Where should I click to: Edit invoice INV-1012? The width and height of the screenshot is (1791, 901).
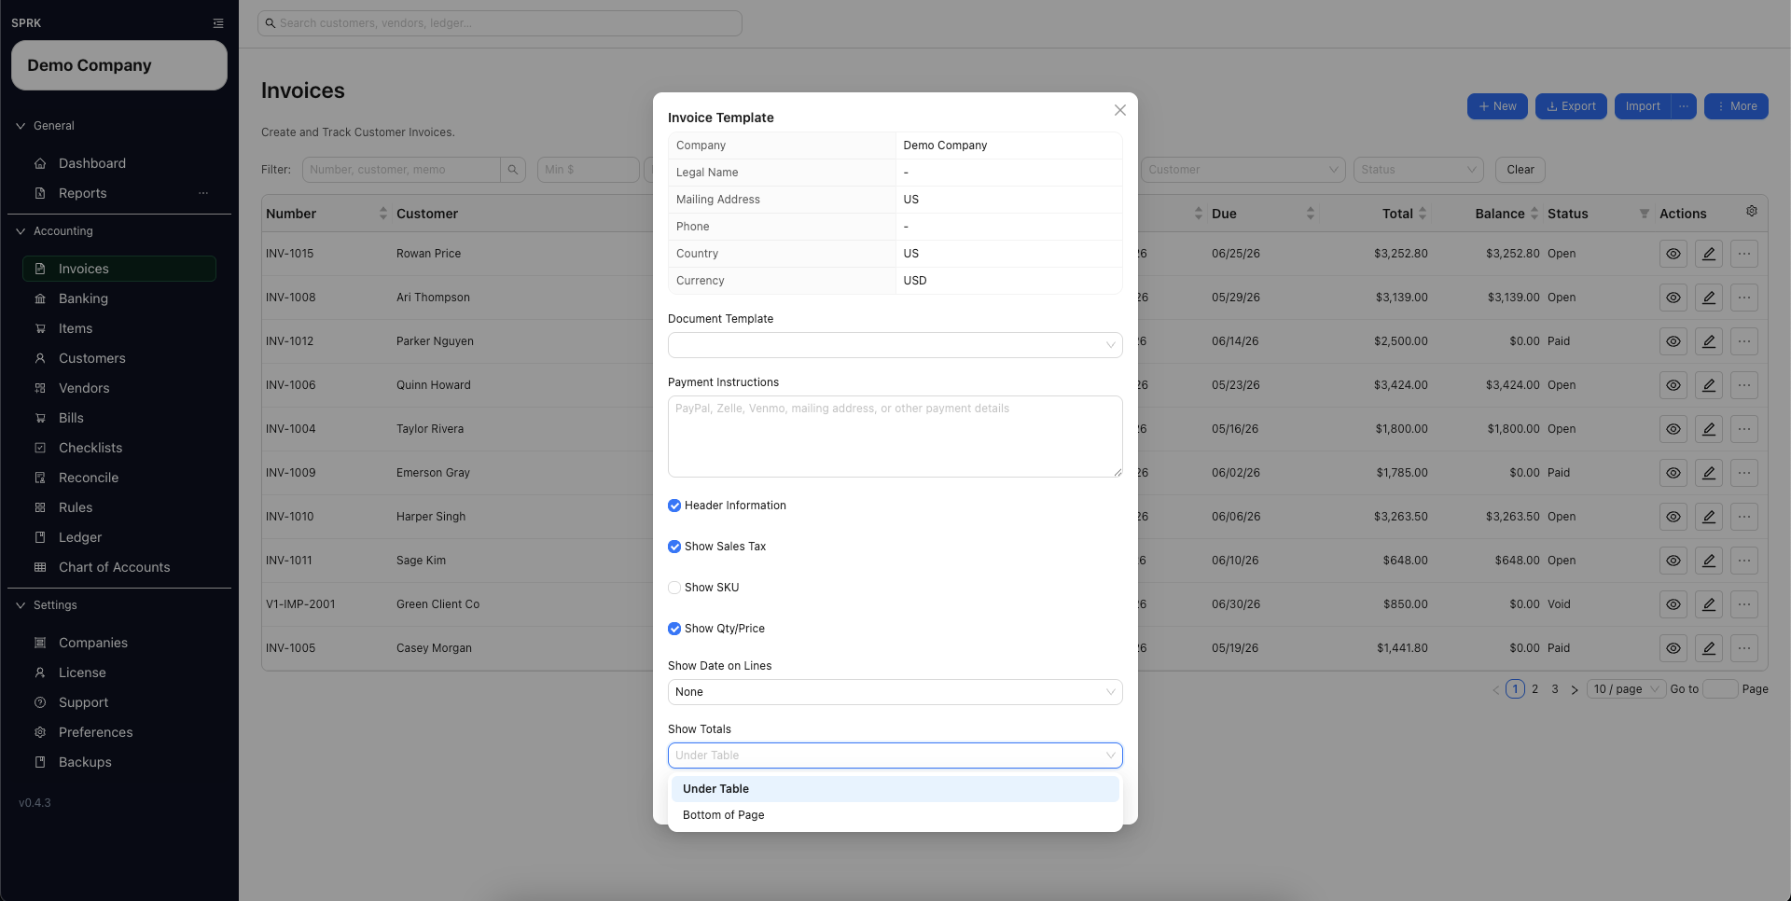click(x=1709, y=341)
